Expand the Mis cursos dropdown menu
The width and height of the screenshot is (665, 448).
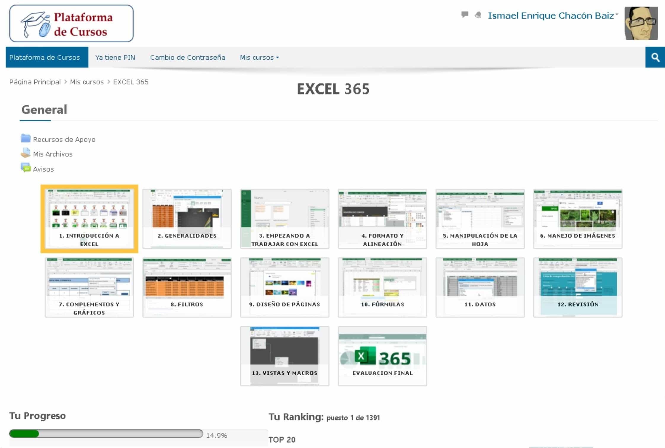pyautogui.click(x=259, y=58)
